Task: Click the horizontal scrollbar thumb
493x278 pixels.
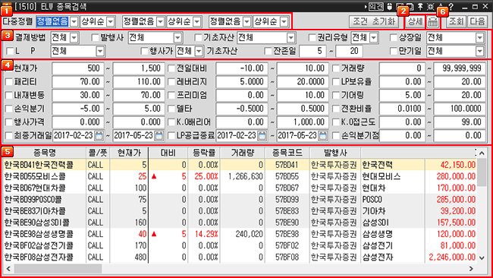Action: pyautogui.click(x=58, y=269)
